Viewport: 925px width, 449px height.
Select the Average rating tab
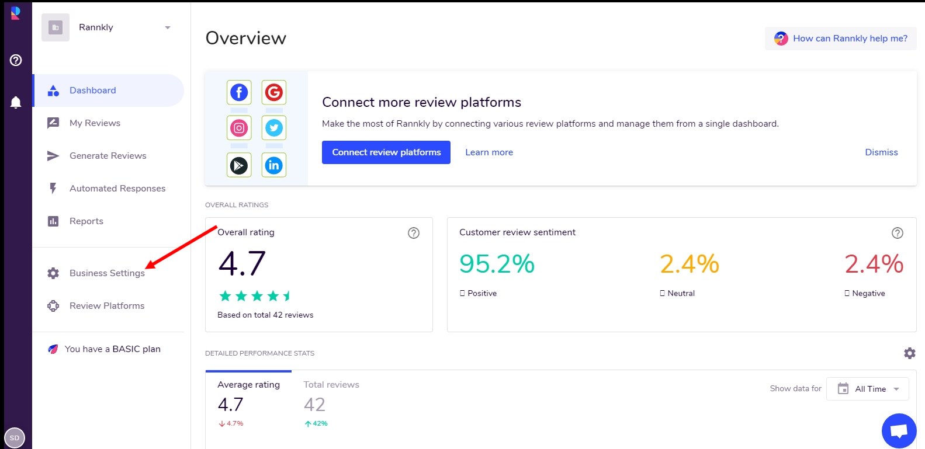point(248,404)
